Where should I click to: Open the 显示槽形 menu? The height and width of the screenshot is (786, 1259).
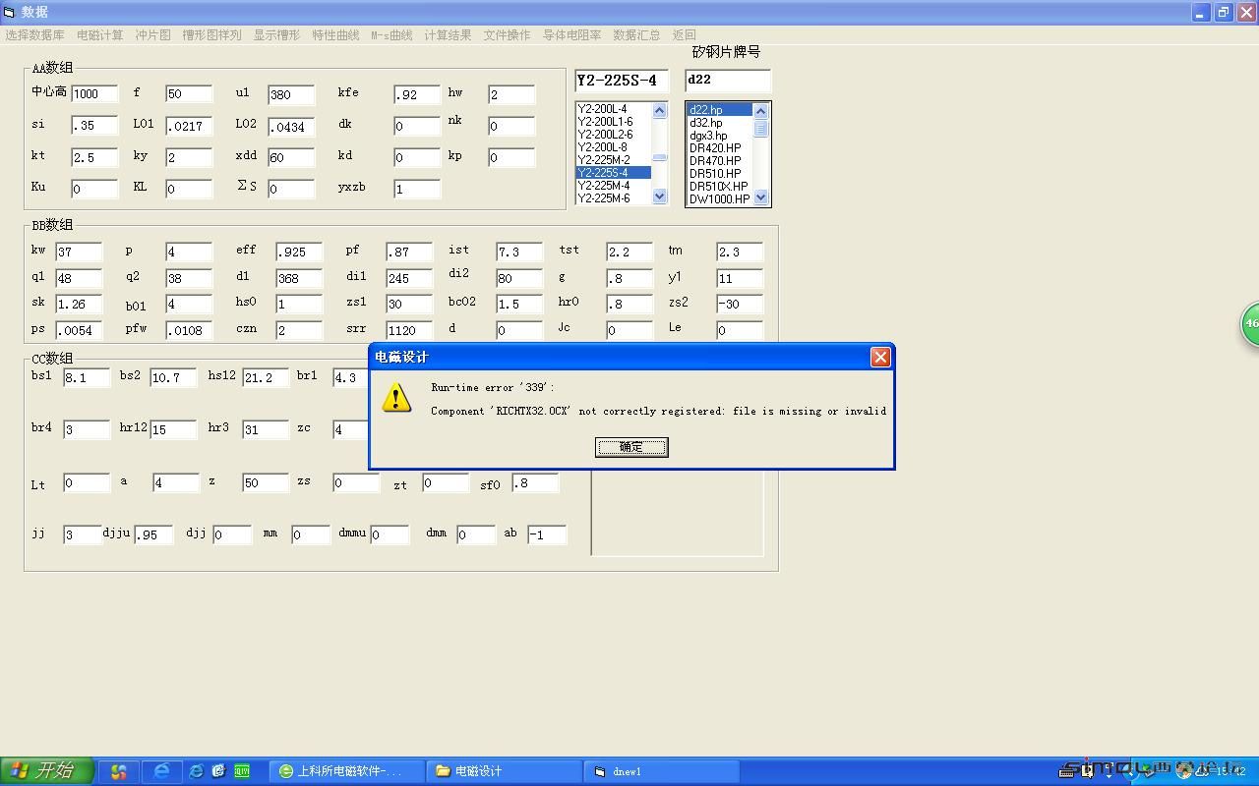coord(276,34)
